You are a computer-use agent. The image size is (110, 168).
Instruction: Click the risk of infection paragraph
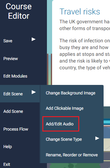pos(85,54)
